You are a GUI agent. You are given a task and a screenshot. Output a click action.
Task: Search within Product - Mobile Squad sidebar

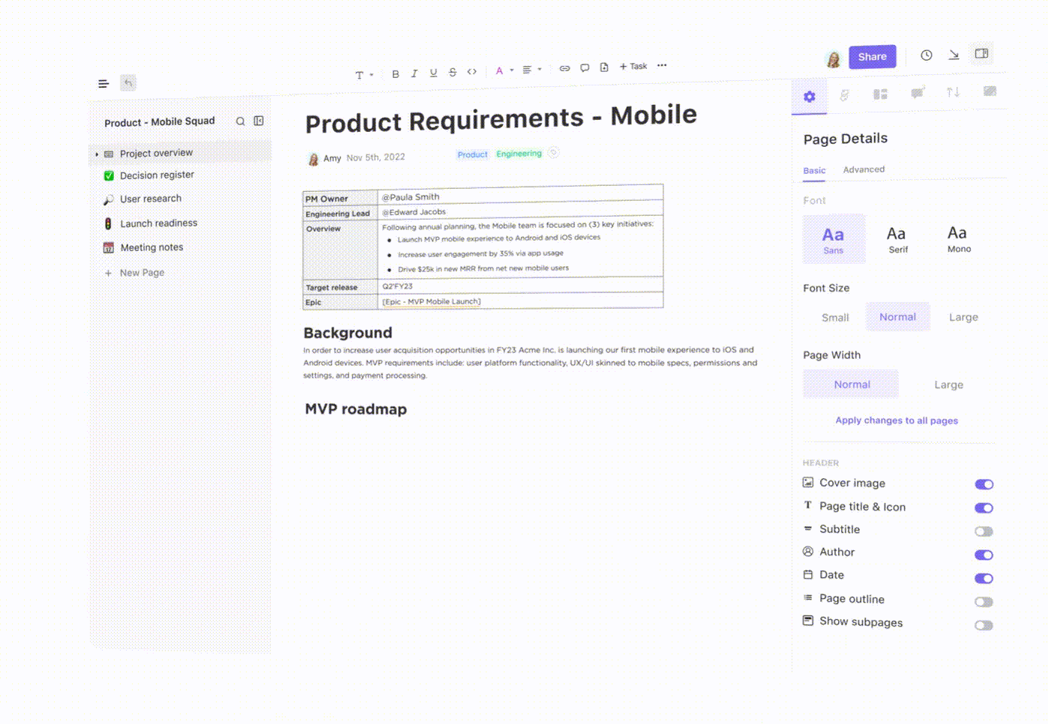[x=241, y=121]
